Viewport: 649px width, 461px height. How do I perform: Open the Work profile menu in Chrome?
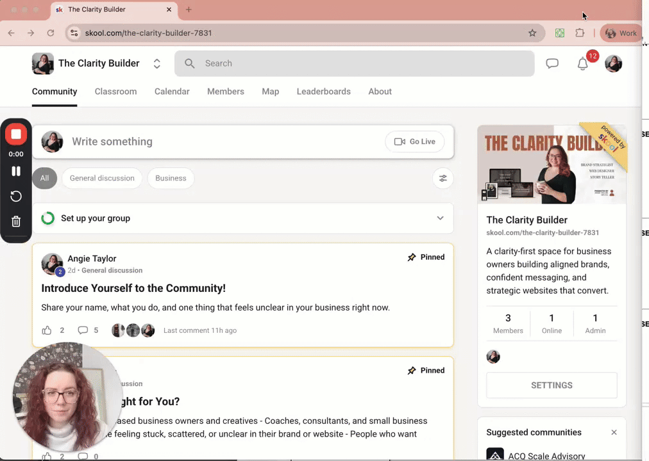click(x=621, y=33)
